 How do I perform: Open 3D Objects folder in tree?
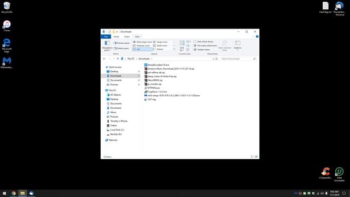(115, 95)
